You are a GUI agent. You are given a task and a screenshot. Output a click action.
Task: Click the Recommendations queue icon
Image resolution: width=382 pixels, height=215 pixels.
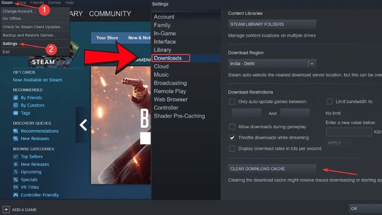(16, 131)
